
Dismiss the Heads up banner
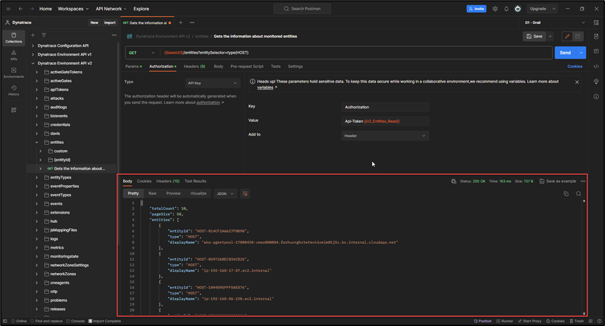pos(577,81)
